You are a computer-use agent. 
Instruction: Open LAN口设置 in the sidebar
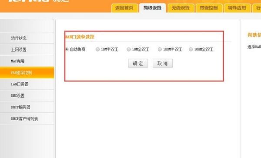(x=27, y=84)
